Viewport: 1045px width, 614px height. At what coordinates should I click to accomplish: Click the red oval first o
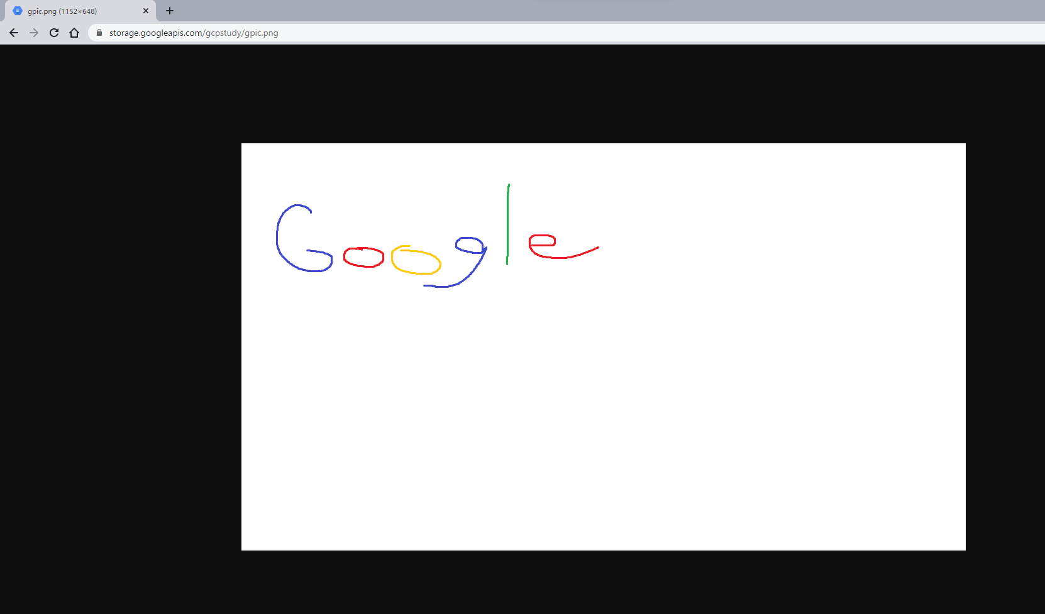coord(363,257)
